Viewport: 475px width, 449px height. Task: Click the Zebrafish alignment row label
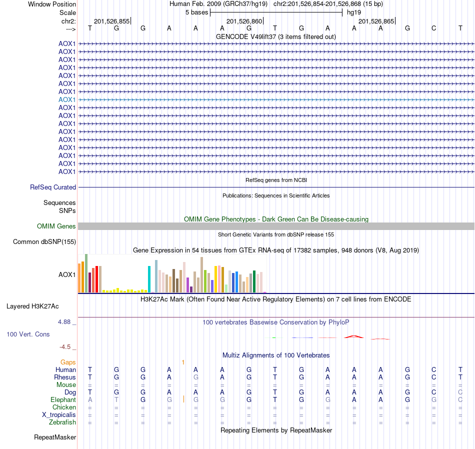coord(62,422)
